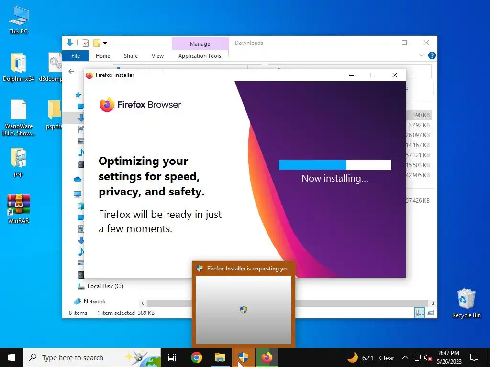Switch to Details view in Explorer status bar

420,313
